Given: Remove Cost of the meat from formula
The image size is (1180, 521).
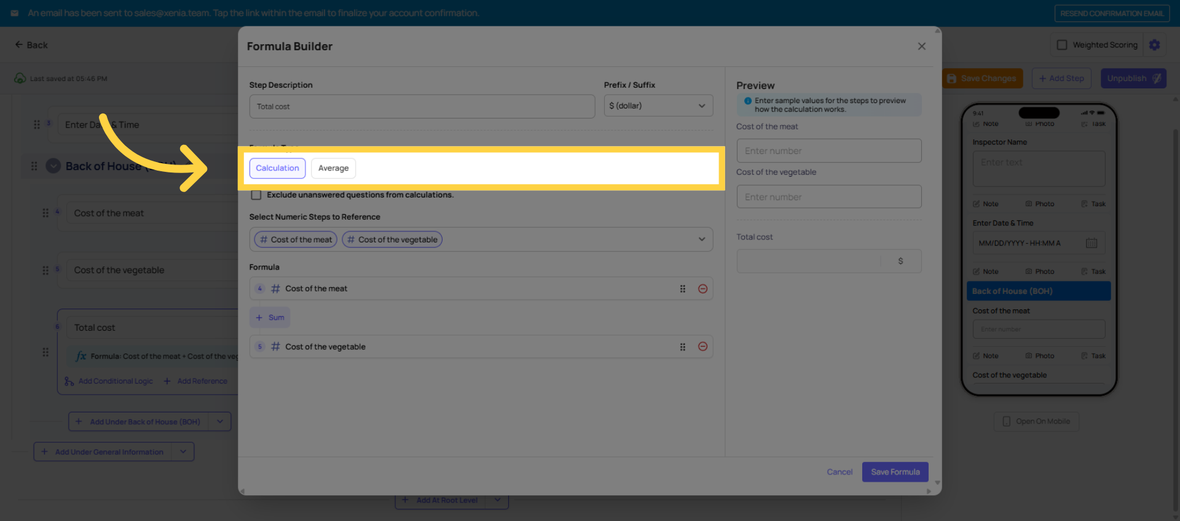Looking at the screenshot, I should (702, 288).
